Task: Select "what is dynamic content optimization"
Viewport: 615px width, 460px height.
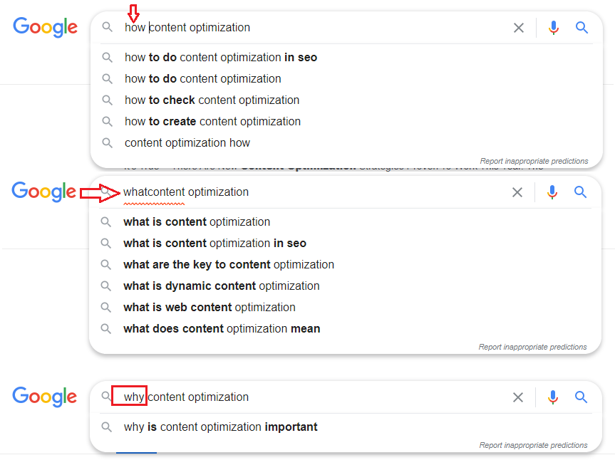Action: [x=221, y=286]
